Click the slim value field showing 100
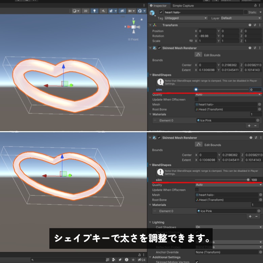This screenshot has width=263, height=263. pyautogui.click(x=257, y=180)
